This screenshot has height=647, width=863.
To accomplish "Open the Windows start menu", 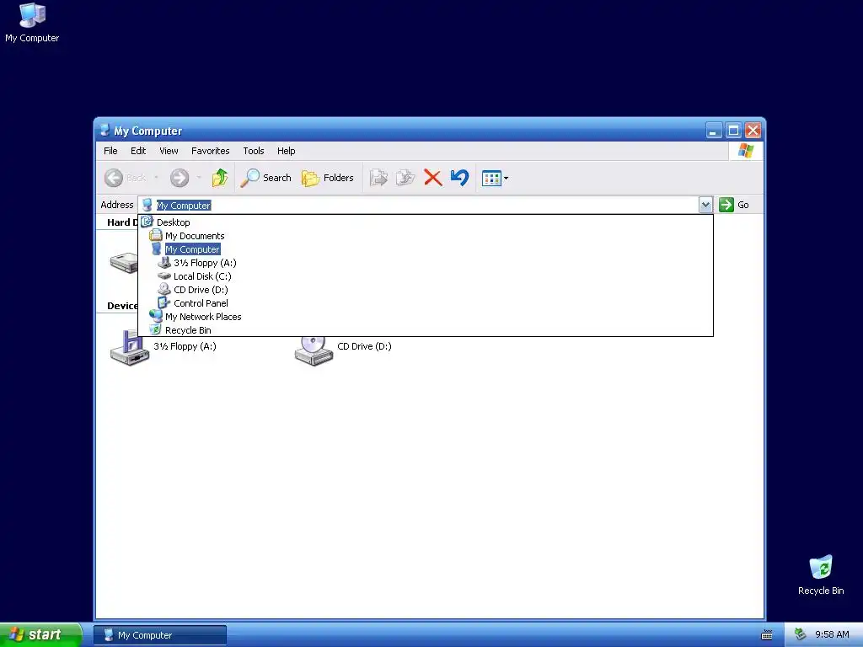I will [40, 634].
